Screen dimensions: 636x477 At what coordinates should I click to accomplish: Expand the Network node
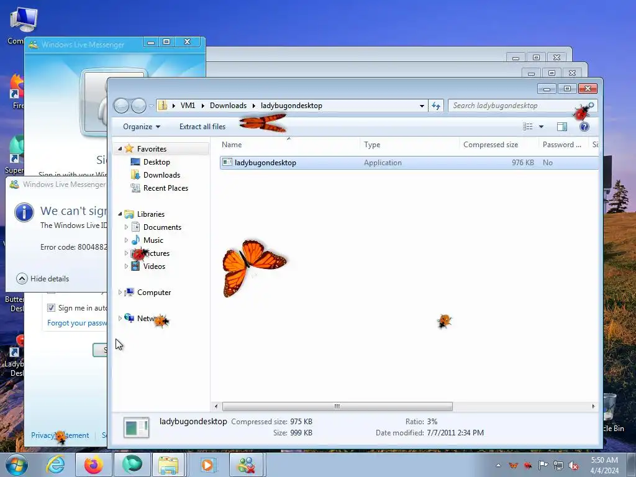pyautogui.click(x=120, y=319)
